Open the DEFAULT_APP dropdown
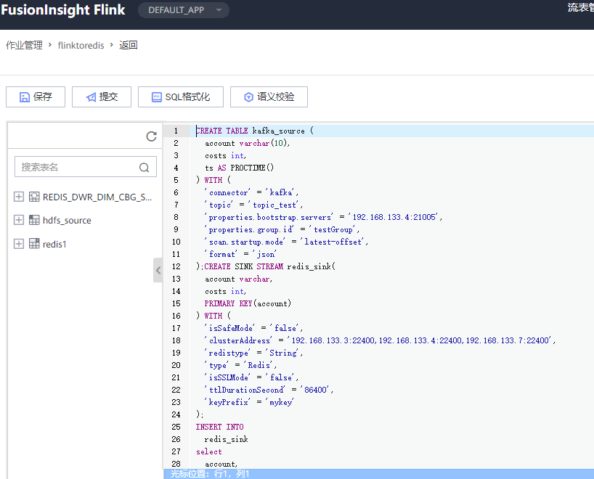 pos(183,10)
